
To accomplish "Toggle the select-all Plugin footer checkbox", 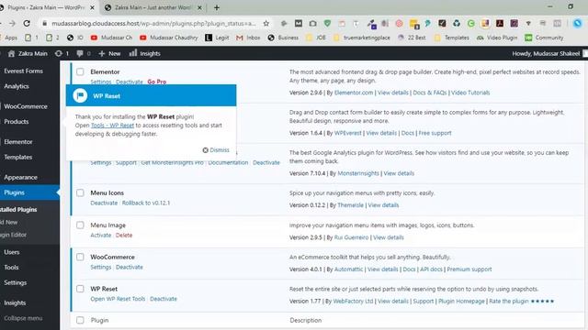I will [80, 320].
